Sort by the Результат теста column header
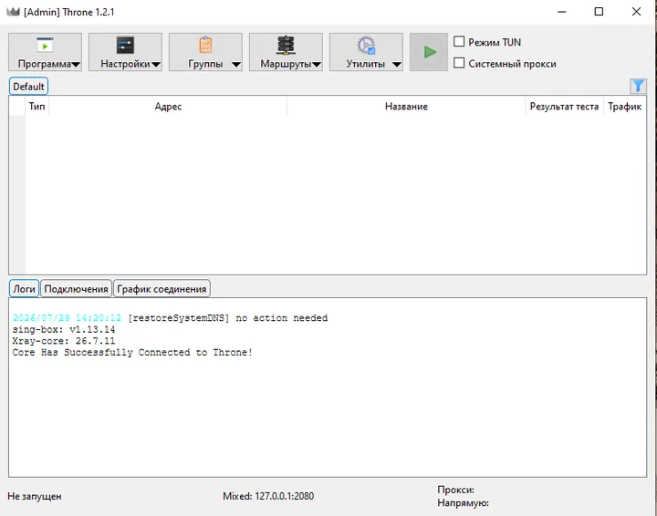The width and height of the screenshot is (657, 516). [x=564, y=107]
